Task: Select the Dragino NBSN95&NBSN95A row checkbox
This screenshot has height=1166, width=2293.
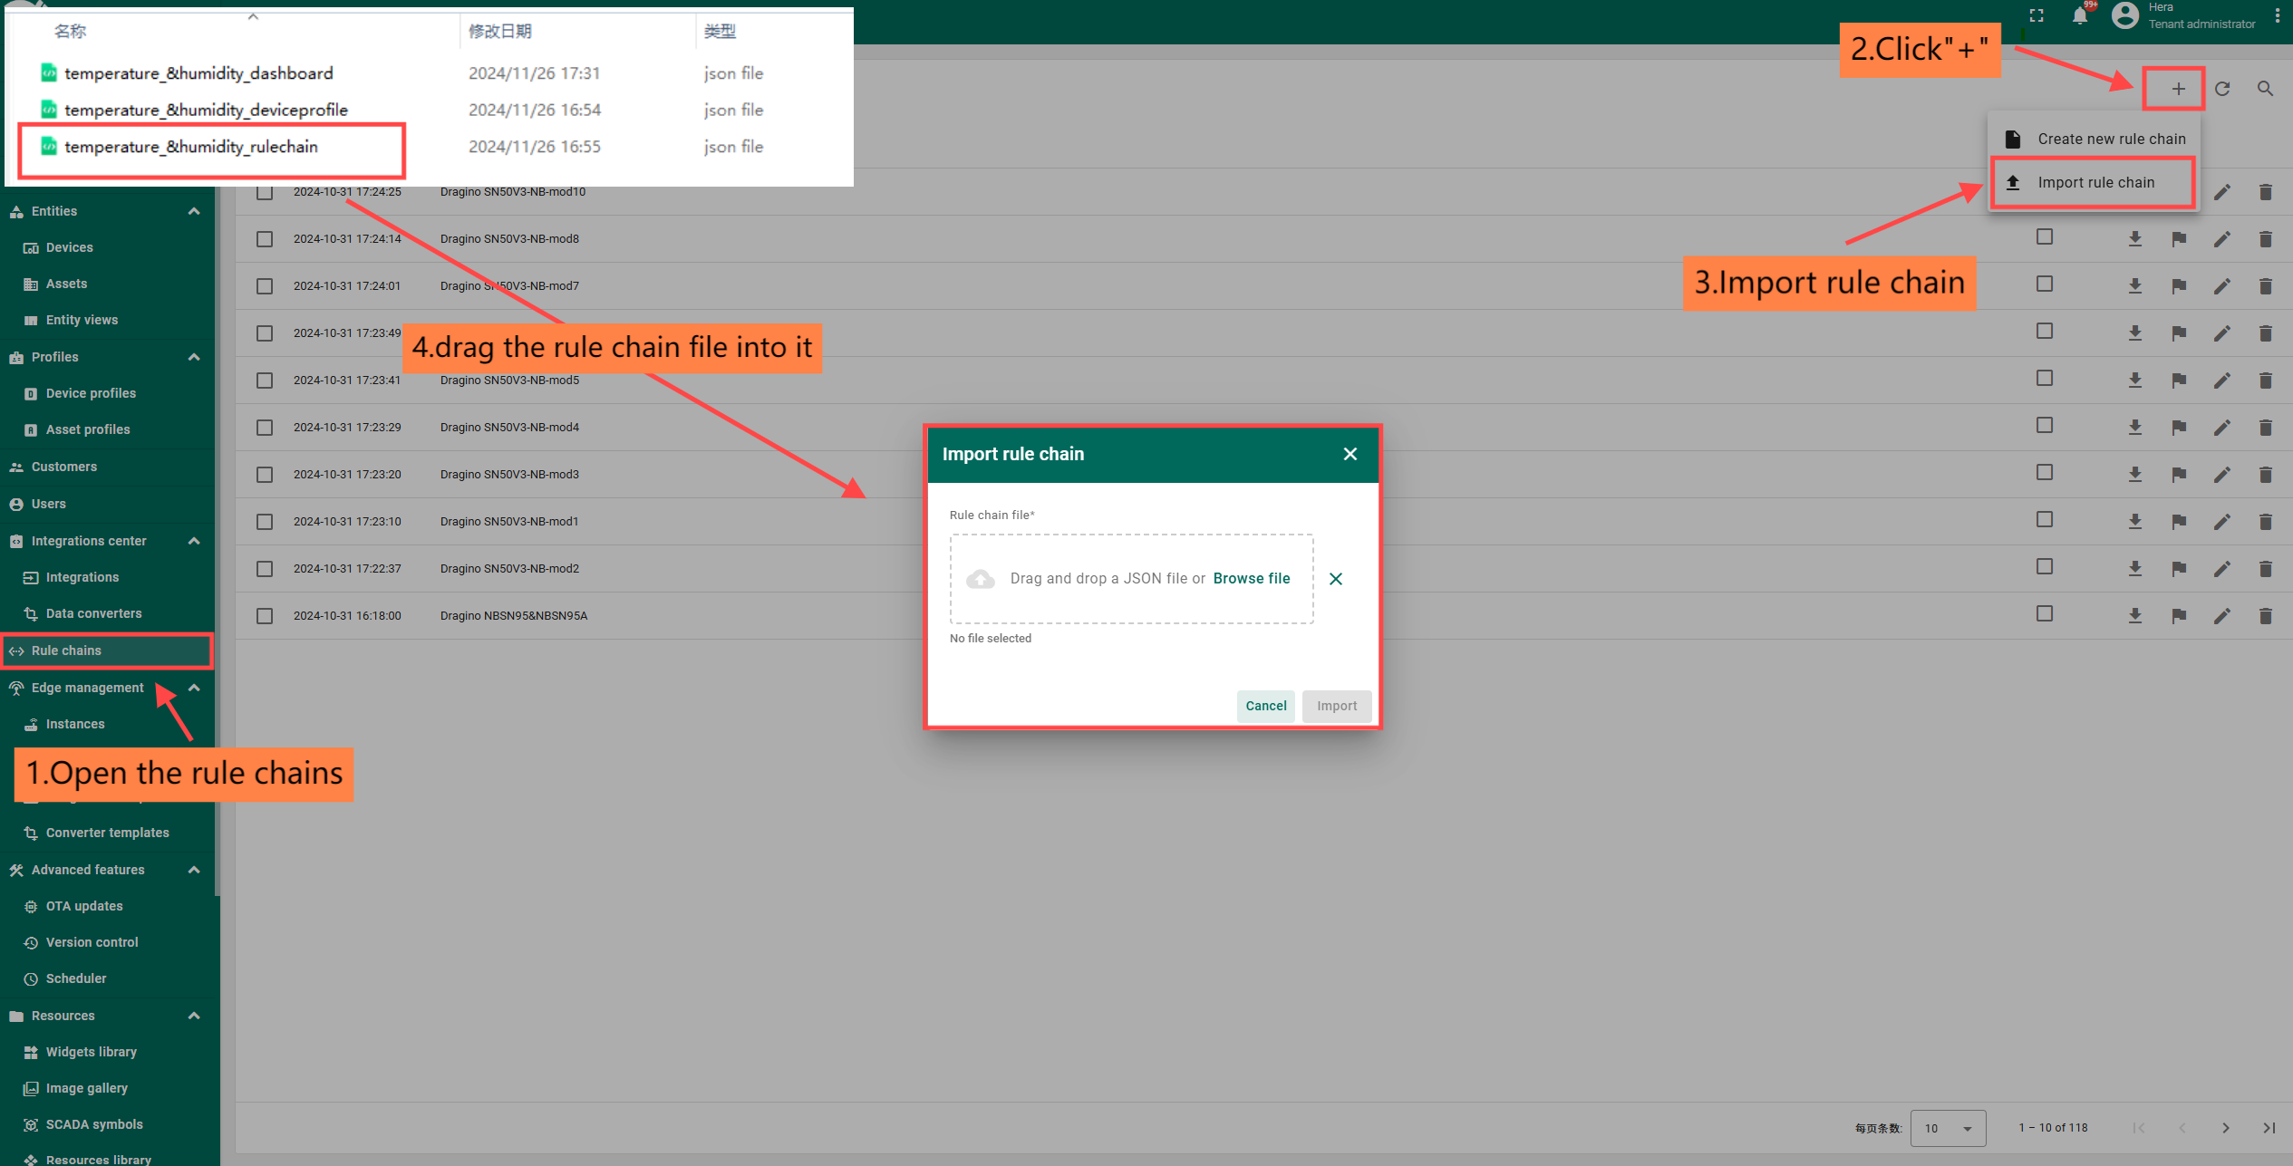Action: point(265,616)
